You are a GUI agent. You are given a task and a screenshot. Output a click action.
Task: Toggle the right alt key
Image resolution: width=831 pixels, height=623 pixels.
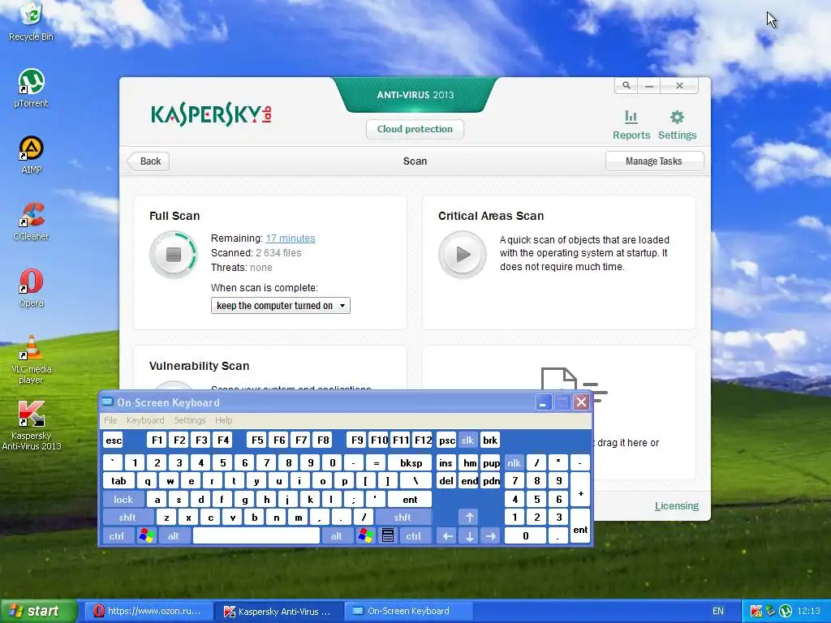pyautogui.click(x=337, y=536)
